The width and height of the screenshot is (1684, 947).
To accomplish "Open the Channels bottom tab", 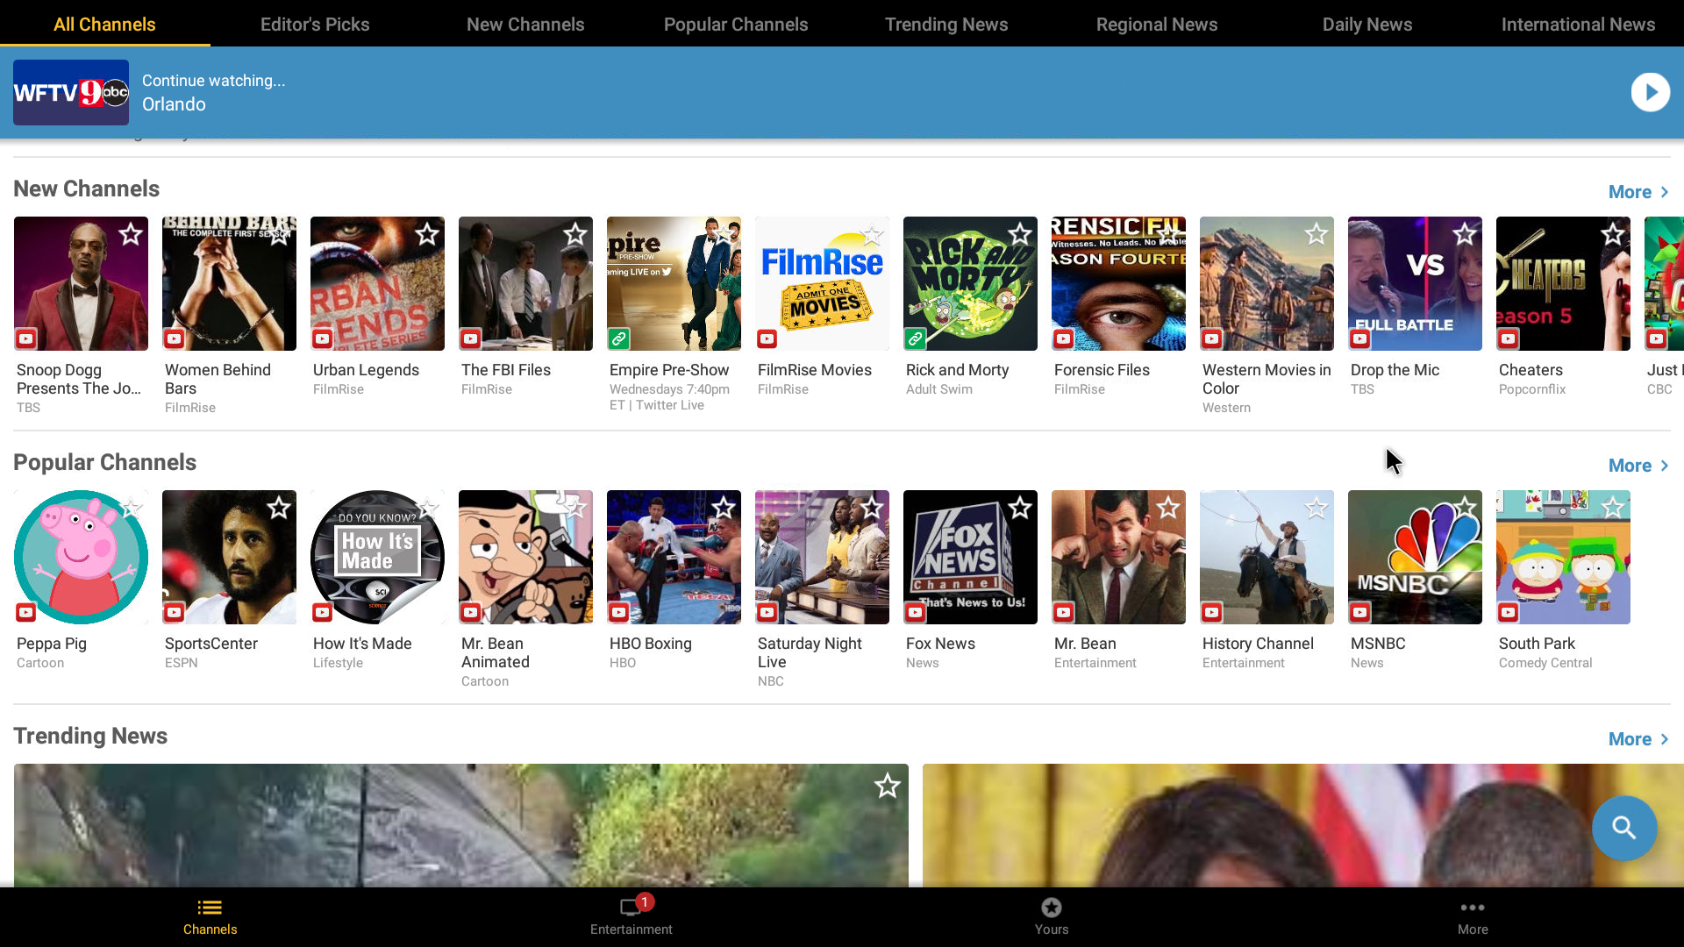I will 210,917.
